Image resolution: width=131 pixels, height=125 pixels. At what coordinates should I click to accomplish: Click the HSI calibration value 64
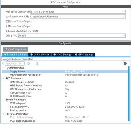click(x=66, y=96)
